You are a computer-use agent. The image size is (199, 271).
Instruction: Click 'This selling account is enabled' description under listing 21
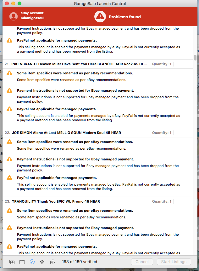tap(98, 118)
